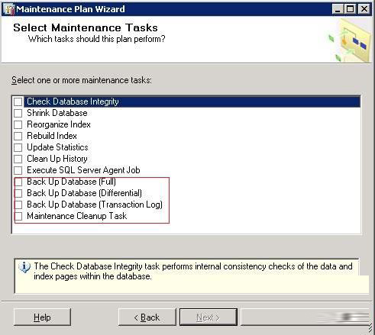This screenshot has height=335, width=375.
Task: Maximize the wizard window
Action: pyautogui.click(x=351, y=9)
